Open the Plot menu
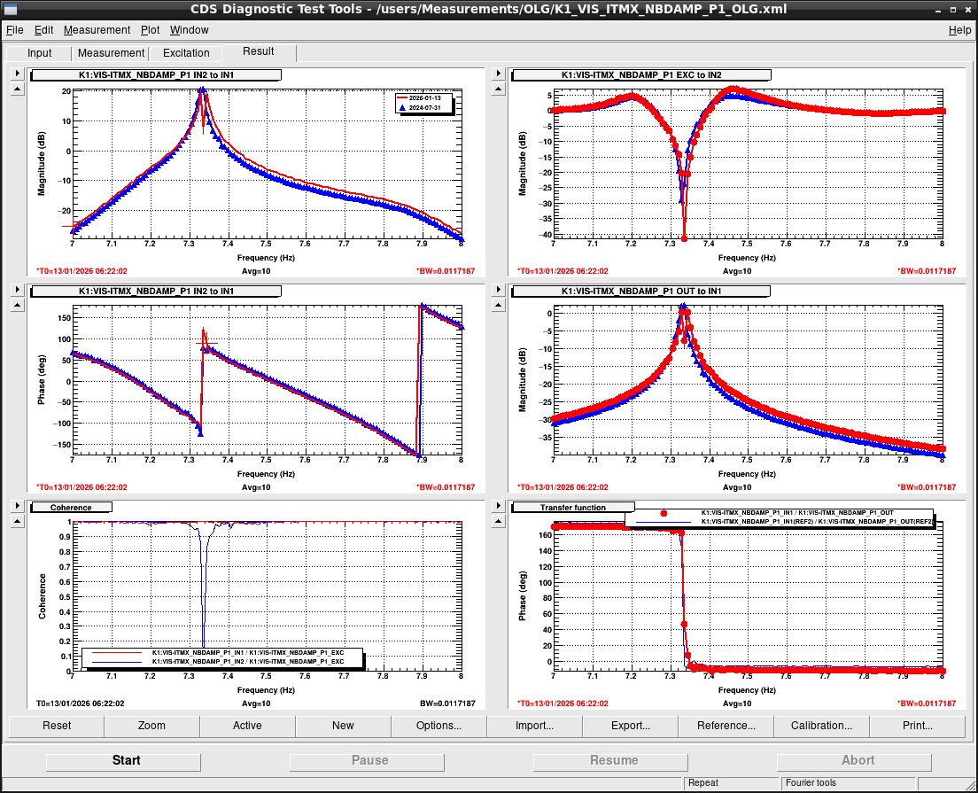Image resolution: width=978 pixels, height=793 pixels. 150,30
